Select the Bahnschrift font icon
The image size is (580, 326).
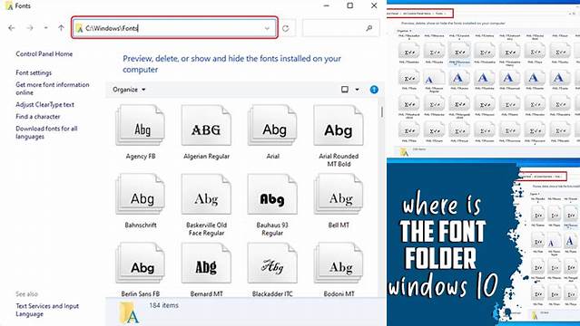140,194
